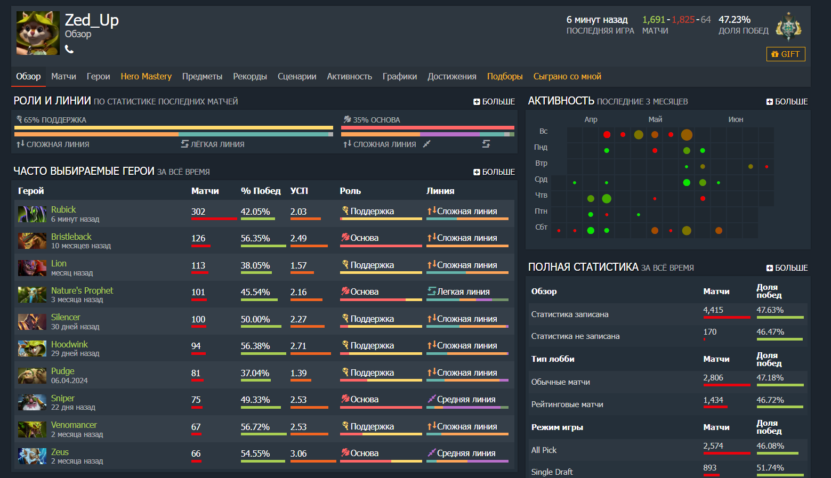Switch to the Hero Mastery tab
Viewport: 831px width, 478px height.
(146, 76)
